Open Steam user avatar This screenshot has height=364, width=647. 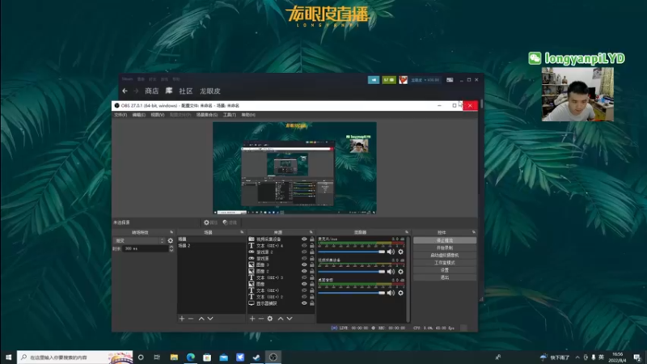403,79
